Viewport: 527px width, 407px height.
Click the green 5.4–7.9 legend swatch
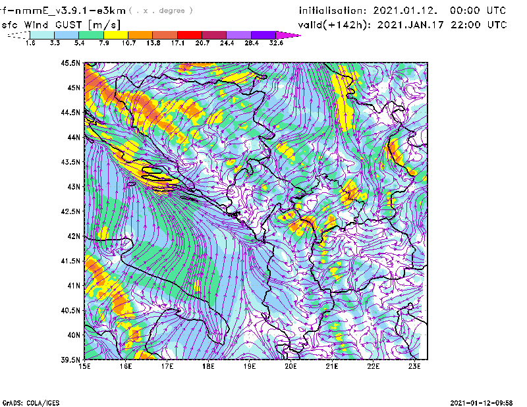[x=91, y=35]
